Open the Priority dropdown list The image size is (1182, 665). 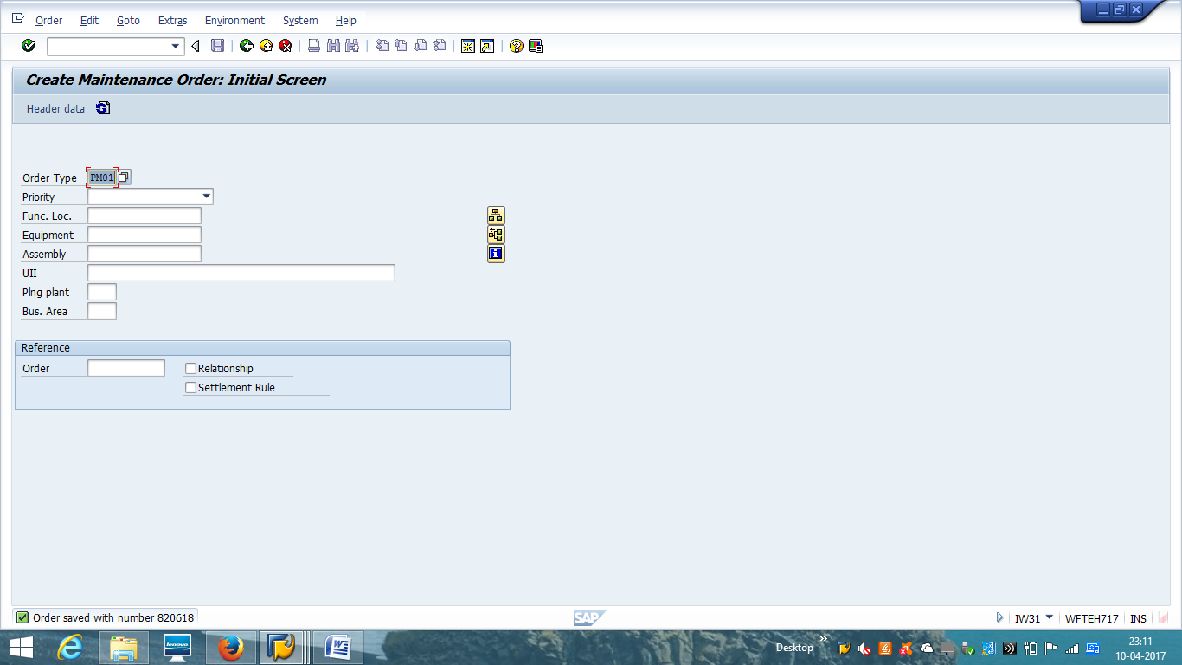(206, 197)
